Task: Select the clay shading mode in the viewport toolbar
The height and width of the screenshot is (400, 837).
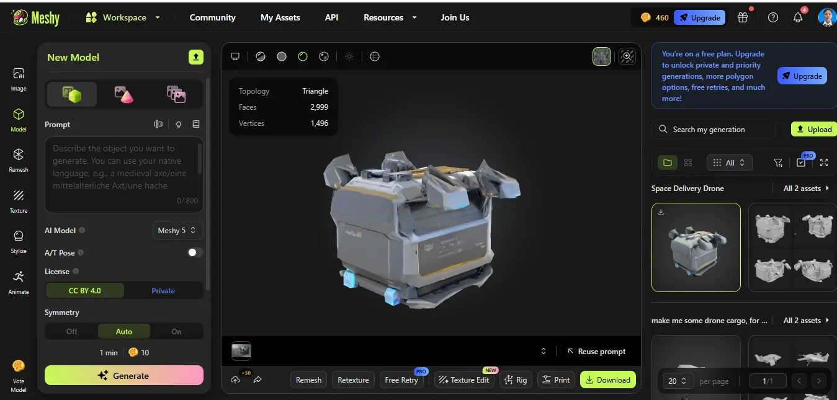Action: tap(281, 56)
